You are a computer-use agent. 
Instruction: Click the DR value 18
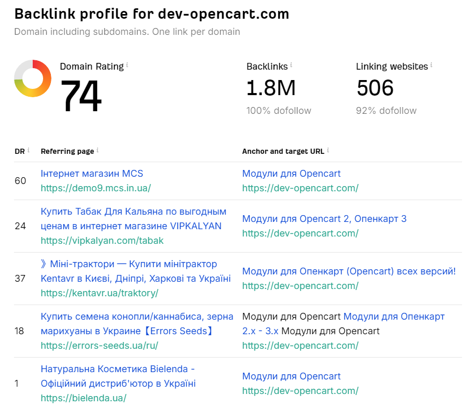pyautogui.click(x=19, y=331)
